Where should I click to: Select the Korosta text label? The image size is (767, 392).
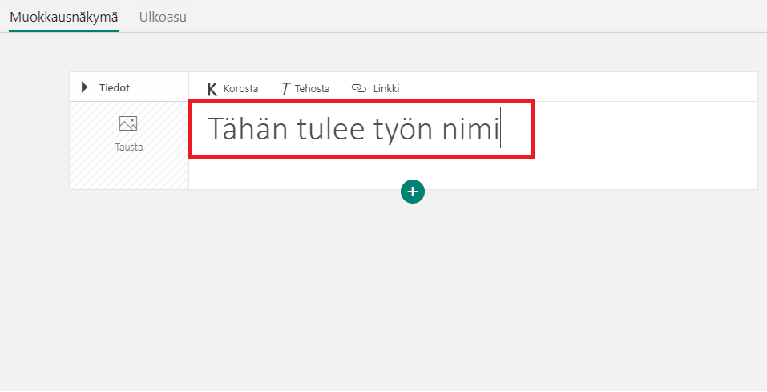pyautogui.click(x=240, y=89)
